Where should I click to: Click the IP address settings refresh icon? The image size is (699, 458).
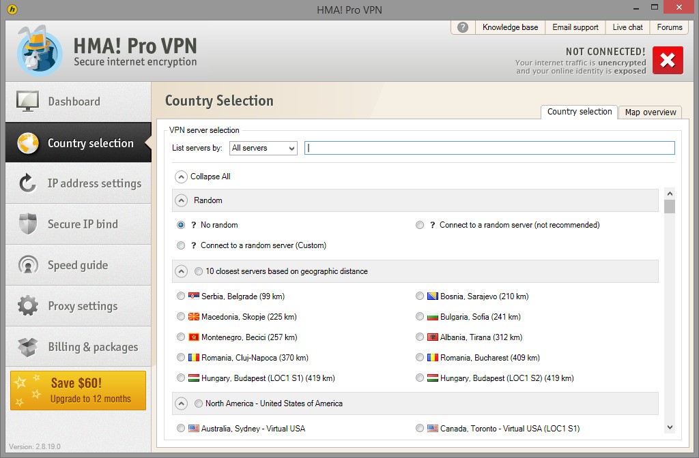[27, 183]
